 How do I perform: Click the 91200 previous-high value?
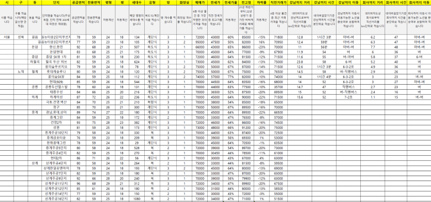(246, 127)
